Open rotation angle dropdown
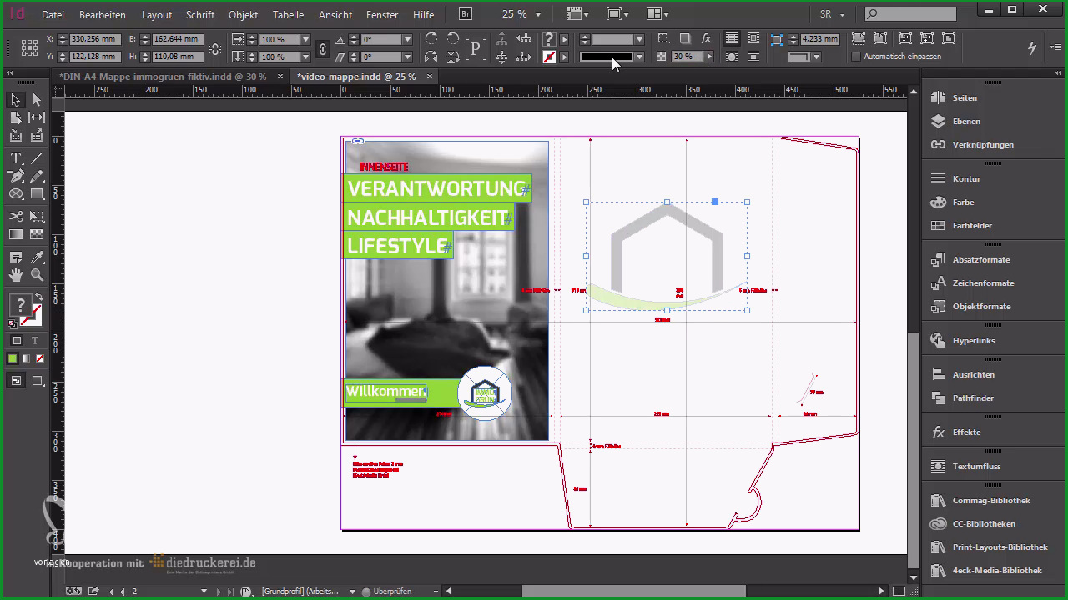This screenshot has width=1068, height=600. [x=407, y=39]
